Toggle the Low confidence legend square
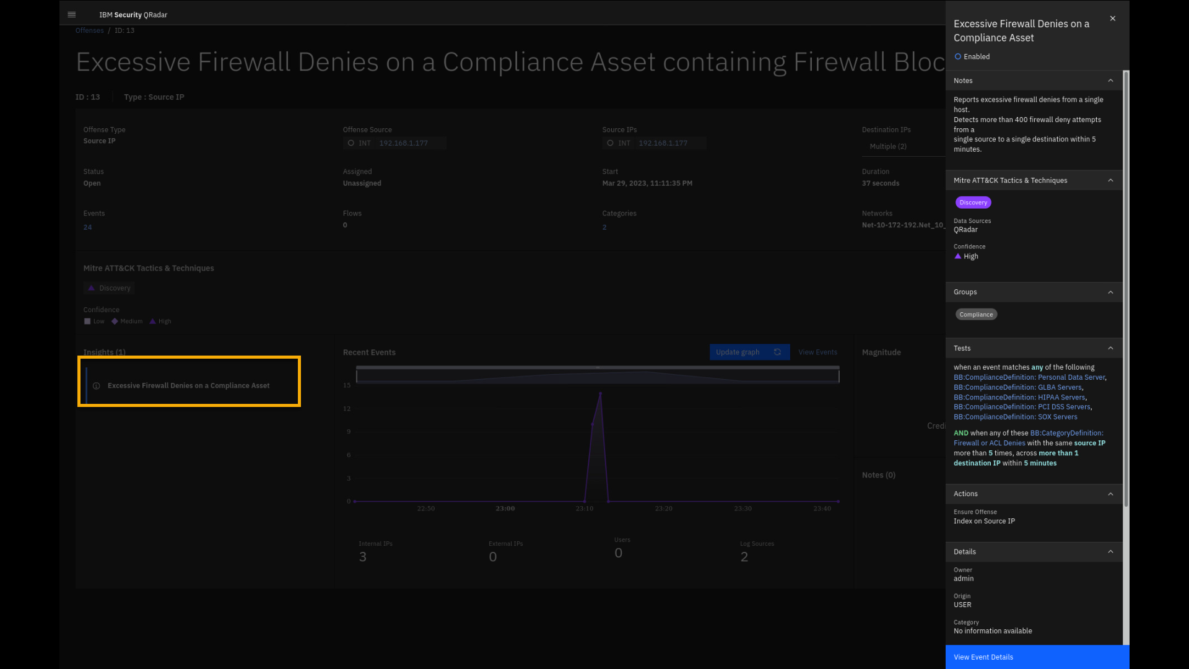Viewport: 1189px width, 669px height. [x=87, y=321]
